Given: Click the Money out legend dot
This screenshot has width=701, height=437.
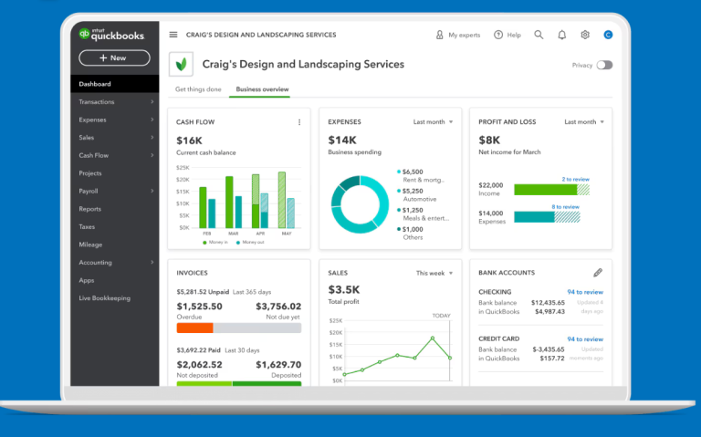Looking at the screenshot, I should (238, 243).
